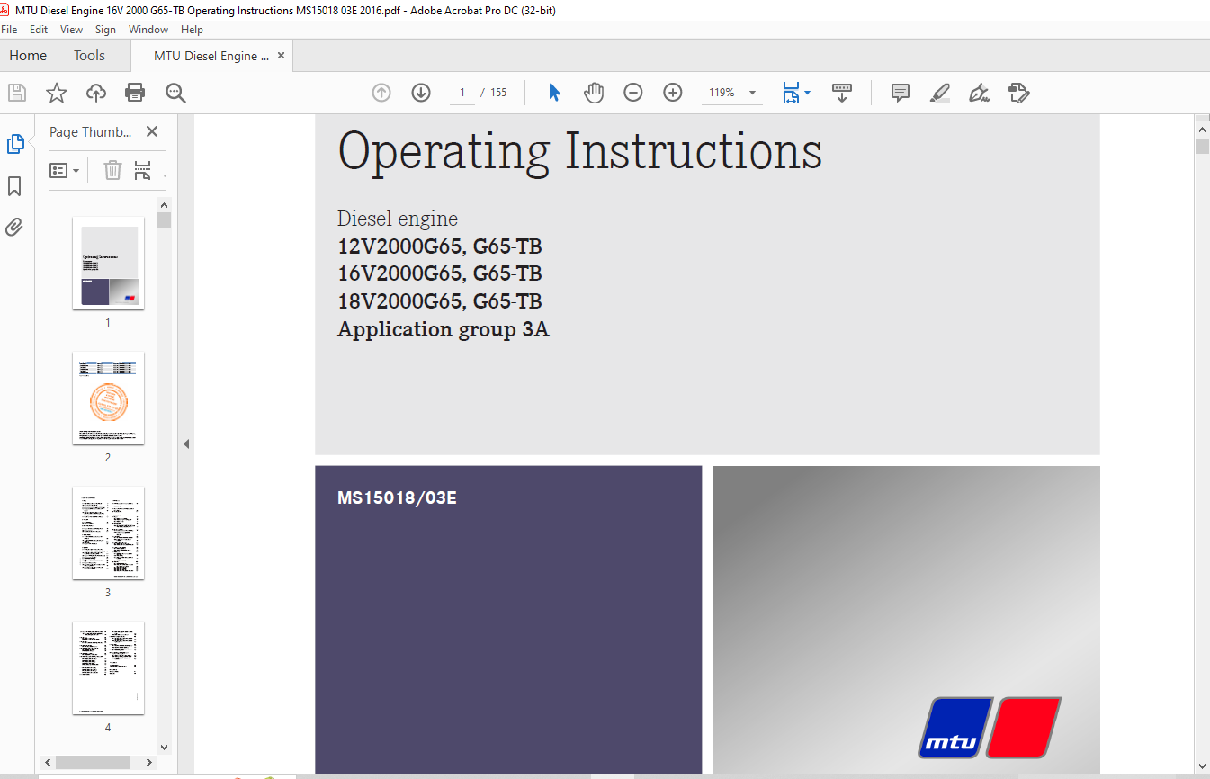Image resolution: width=1210 pixels, height=779 pixels.
Task: Activate the Hand pan tool
Action: pos(594,93)
